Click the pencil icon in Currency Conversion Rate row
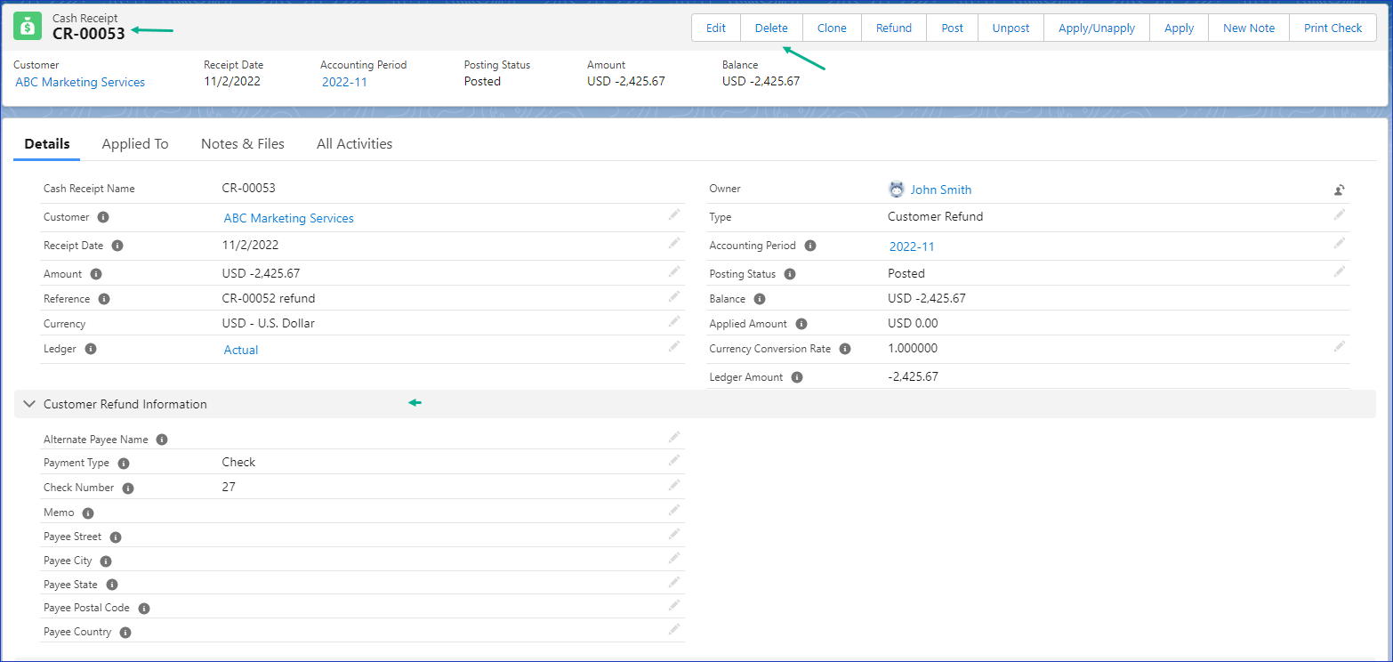Viewport: 1393px width, 662px height. pyautogui.click(x=1339, y=346)
